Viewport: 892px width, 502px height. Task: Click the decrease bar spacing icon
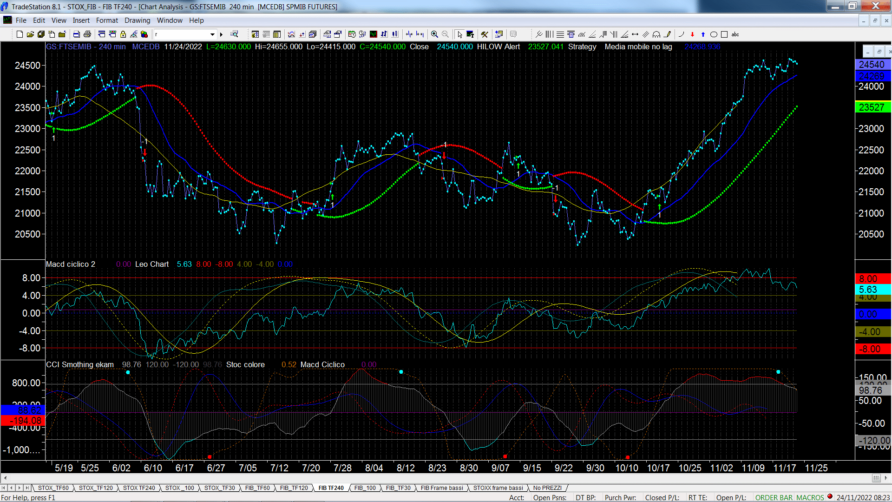pos(409,34)
